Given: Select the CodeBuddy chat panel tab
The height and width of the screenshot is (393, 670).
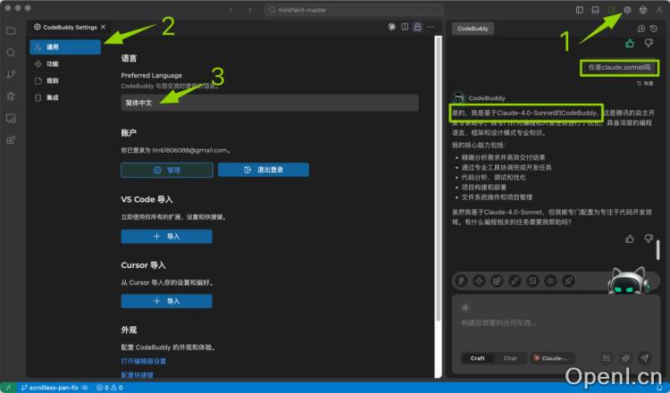Looking at the screenshot, I should tap(473, 29).
